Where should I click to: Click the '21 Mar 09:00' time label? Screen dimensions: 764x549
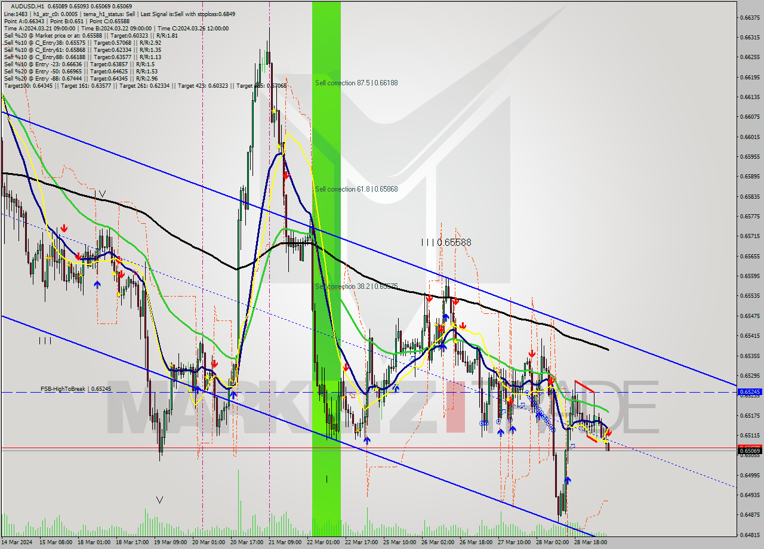285,542
